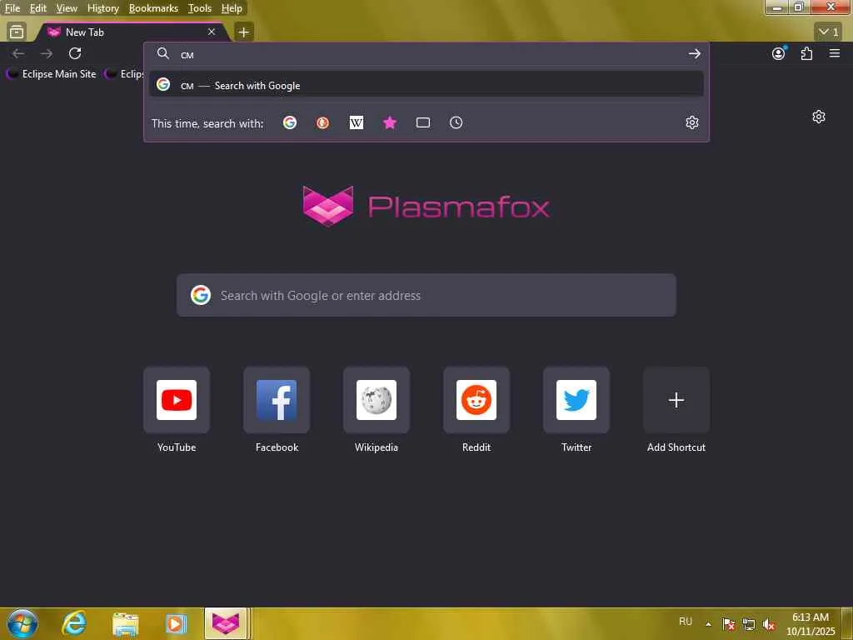
Task: Search this time with Wikipedia icon
Action: (x=357, y=123)
